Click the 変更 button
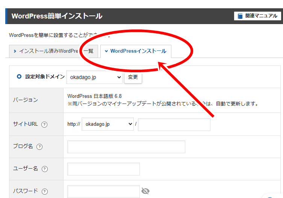 (133, 77)
